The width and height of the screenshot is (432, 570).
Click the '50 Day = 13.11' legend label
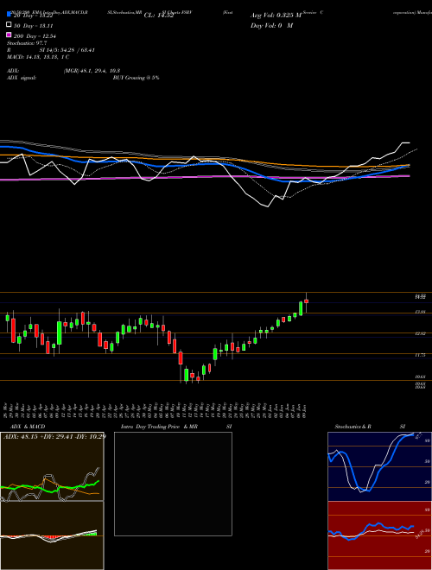tap(34, 26)
